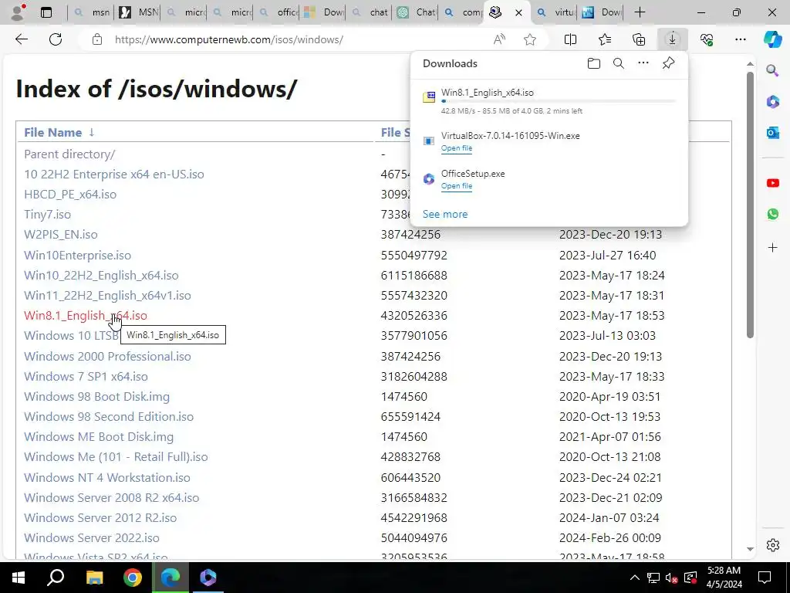Click Windows 7 SP1 x64.iso link

[x=86, y=377]
